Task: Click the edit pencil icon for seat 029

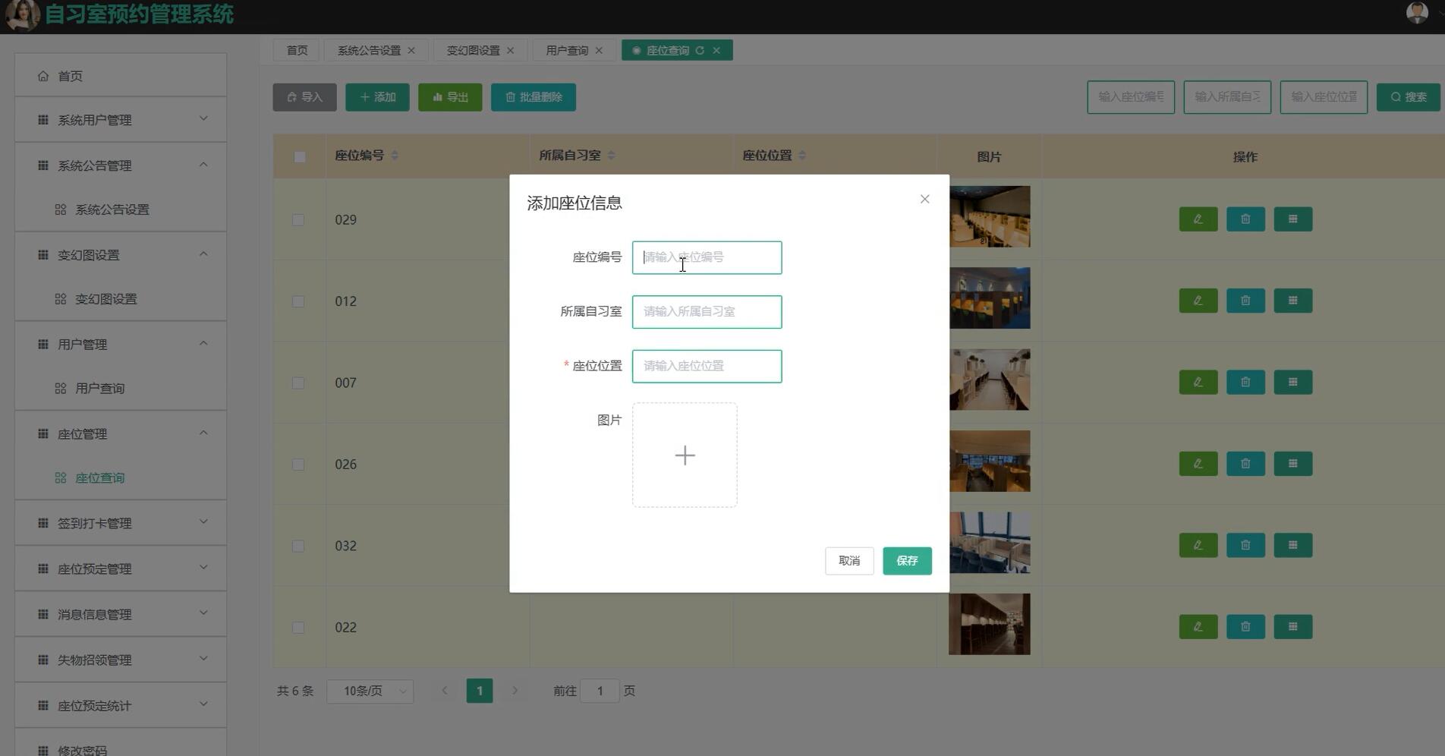Action: (1198, 219)
